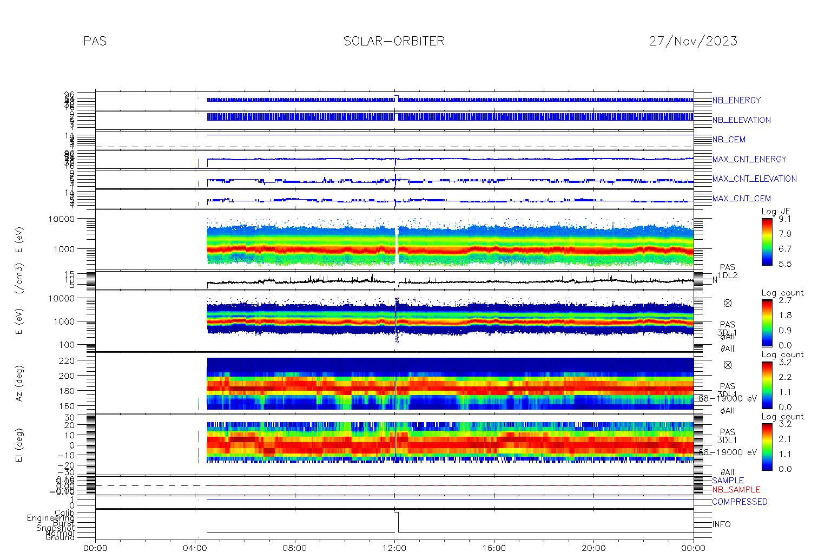Click the Log JE colorbar
Viewport: 818px width, 552px height.
pos(767,241)
